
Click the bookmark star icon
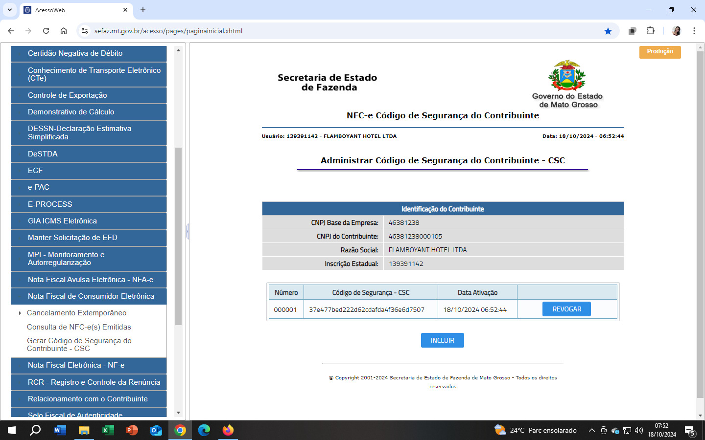[x=608, y=31]
